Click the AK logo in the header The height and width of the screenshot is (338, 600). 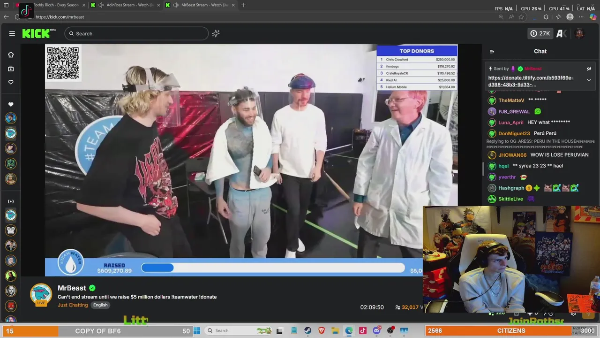coord(562,33)
